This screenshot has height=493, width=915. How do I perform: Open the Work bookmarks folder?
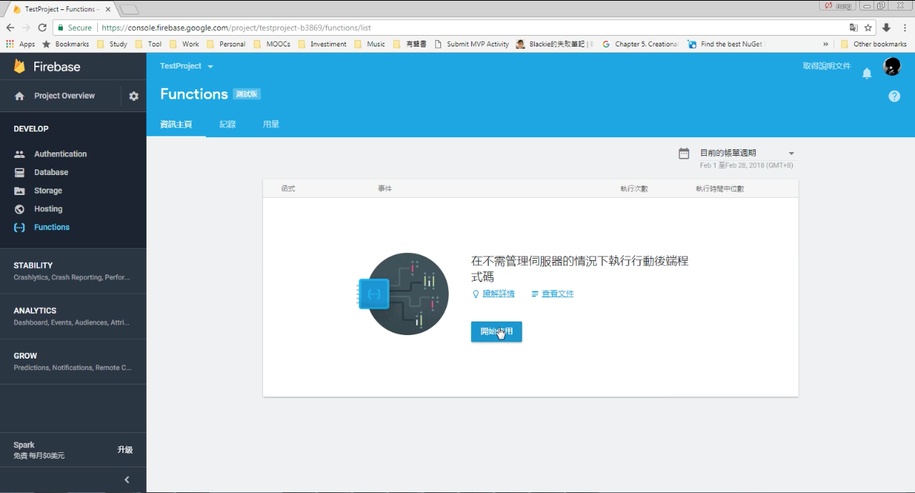(184, 44)
